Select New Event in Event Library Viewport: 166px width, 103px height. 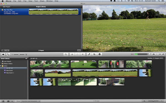point(9,71)
